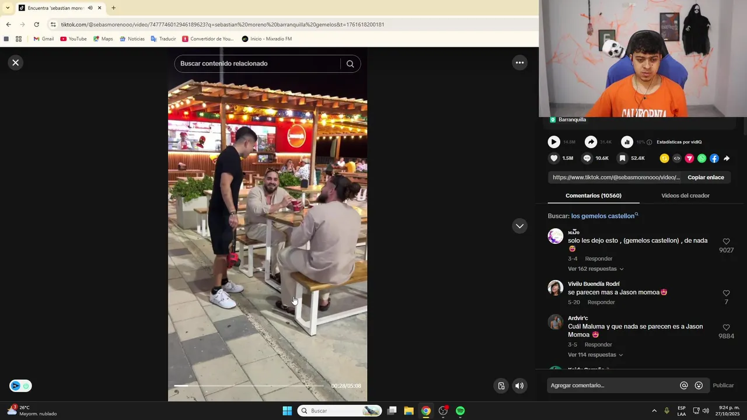
Task: Like the 'gemelos castellon' comment (9027)
Action: 726,241
